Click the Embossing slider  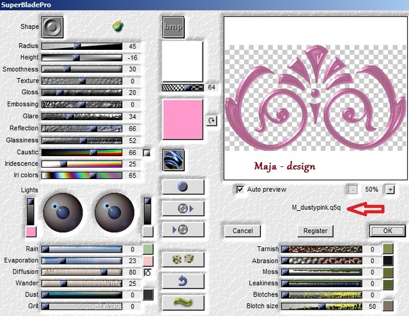coord(82,104)
